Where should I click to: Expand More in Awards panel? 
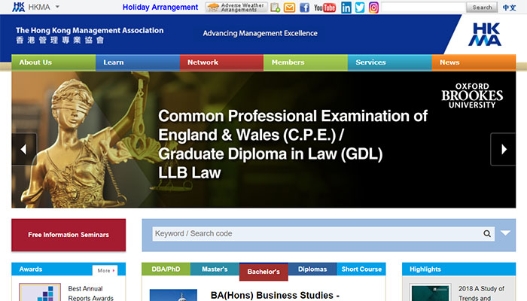(x=105, y=270)
